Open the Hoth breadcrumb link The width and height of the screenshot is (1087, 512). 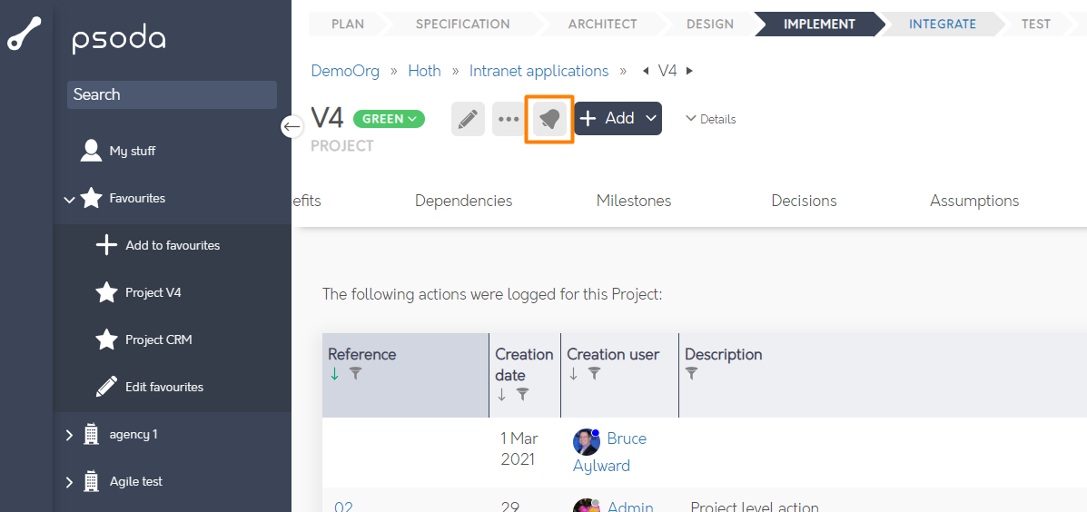coord(424,71)
